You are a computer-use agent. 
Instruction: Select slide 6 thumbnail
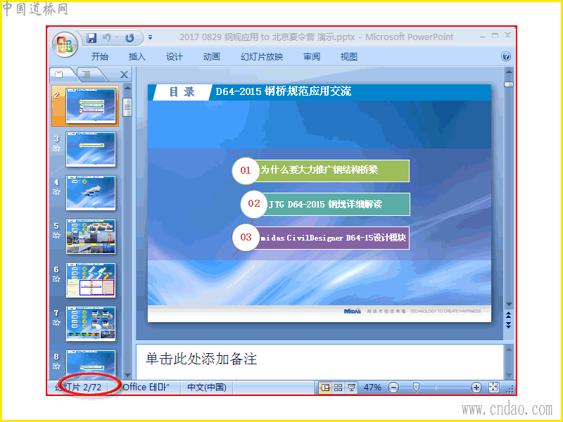91,280
